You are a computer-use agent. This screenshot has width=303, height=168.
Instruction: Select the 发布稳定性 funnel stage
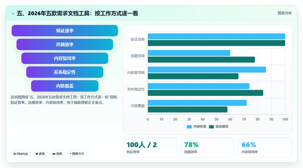pos(65,72)
